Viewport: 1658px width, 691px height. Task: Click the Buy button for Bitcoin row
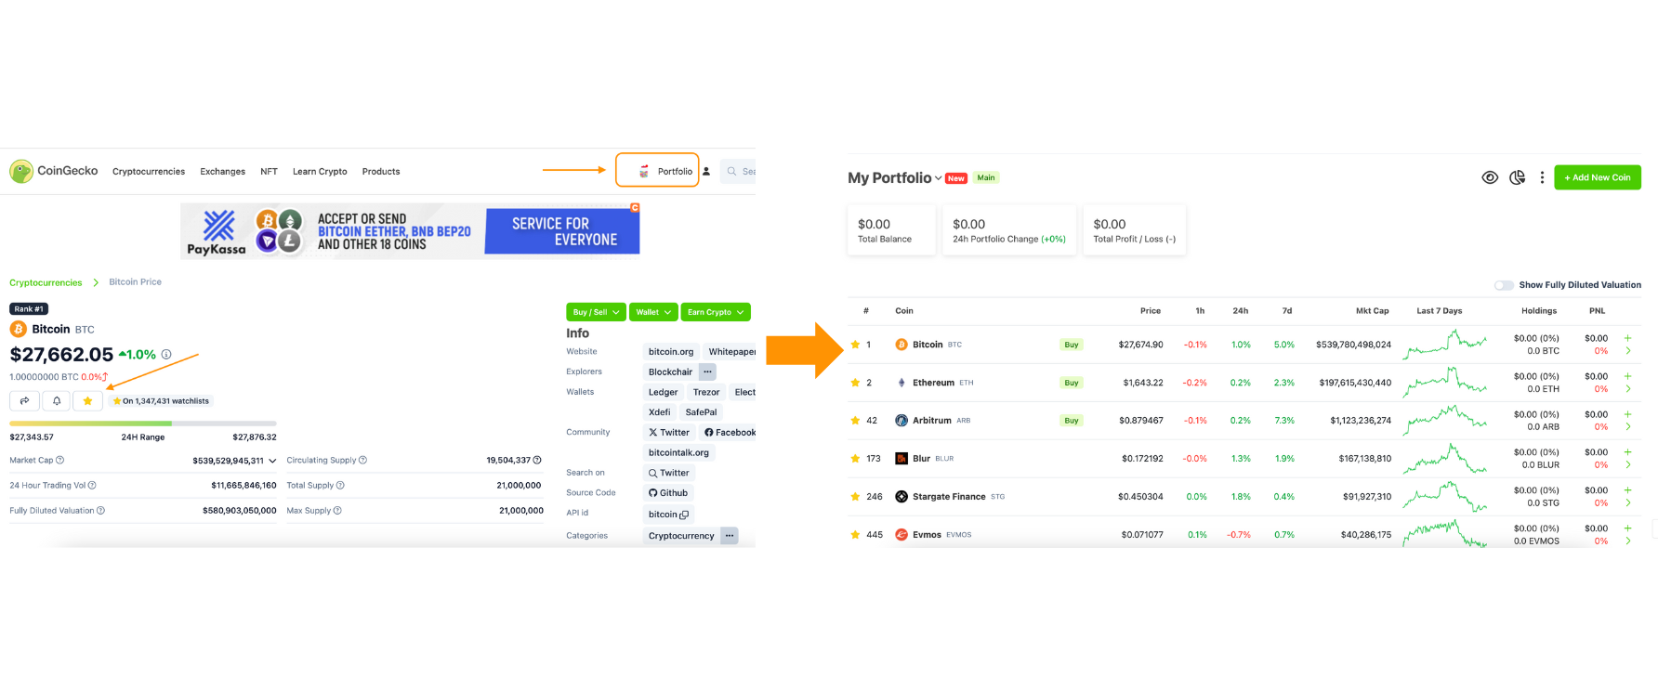click(x=1071, y=345)
